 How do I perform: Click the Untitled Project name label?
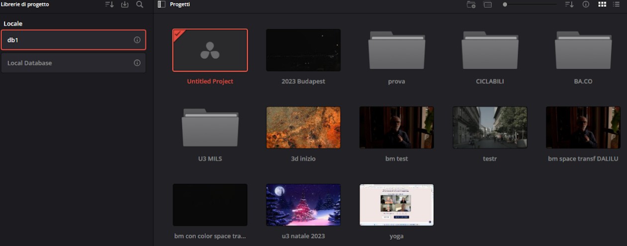tap(210, 82)
